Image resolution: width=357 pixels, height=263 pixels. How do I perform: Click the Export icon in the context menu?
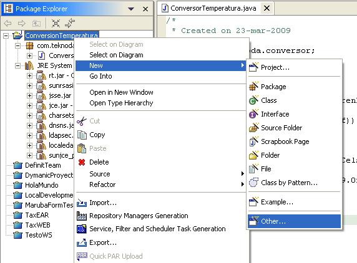(82, 243)
